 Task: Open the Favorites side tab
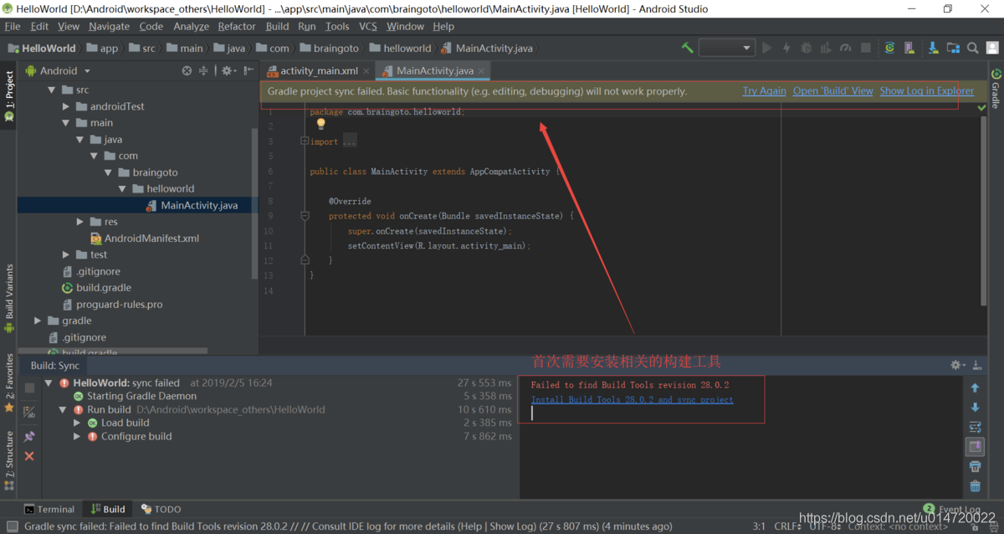click(9, 383)
